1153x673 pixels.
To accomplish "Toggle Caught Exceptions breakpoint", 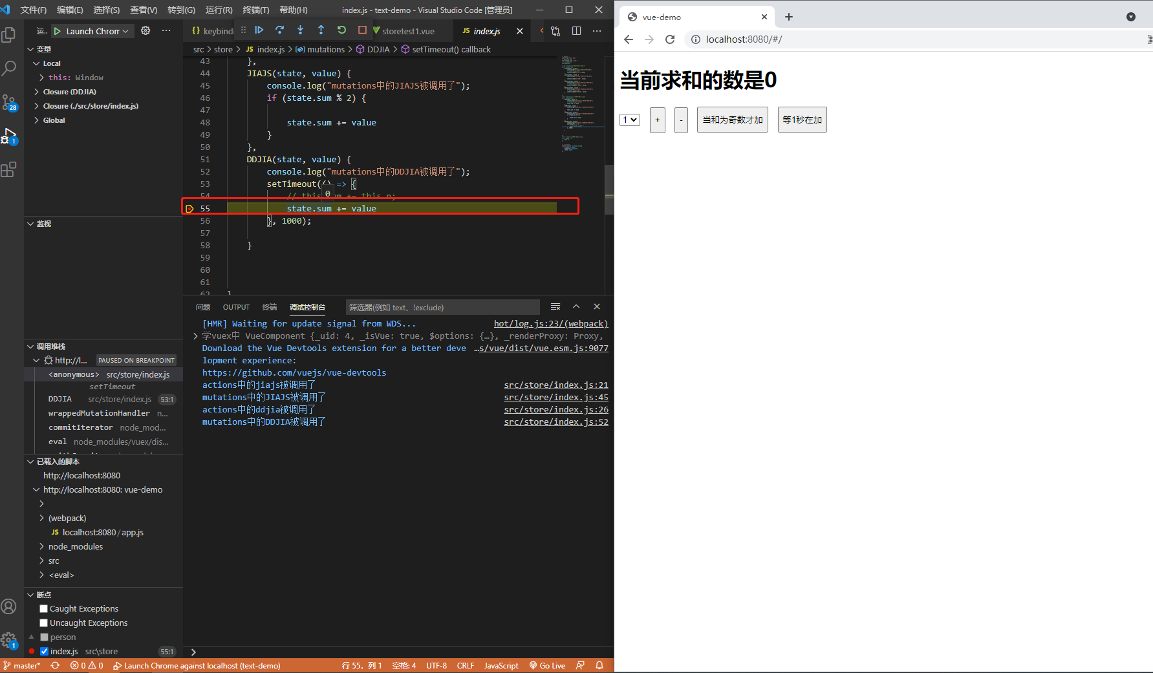I will 44,608.
